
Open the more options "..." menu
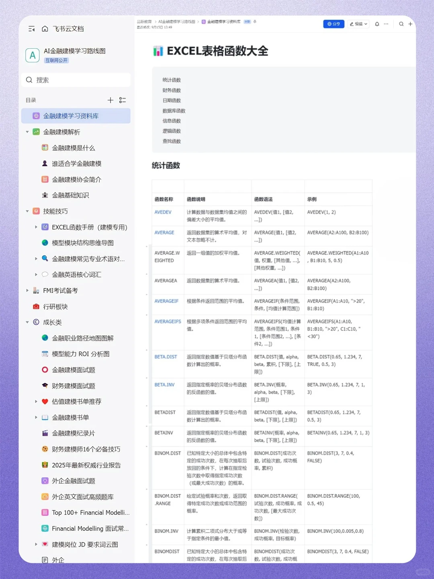[385, 24]
